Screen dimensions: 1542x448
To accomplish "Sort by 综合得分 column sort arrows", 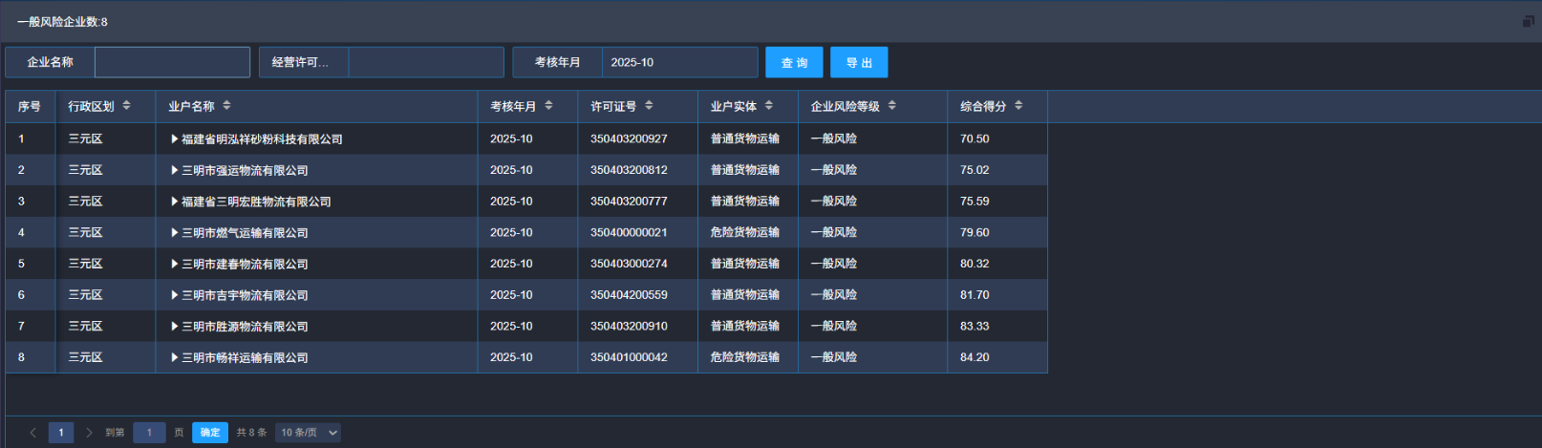I will point(1018,106).
